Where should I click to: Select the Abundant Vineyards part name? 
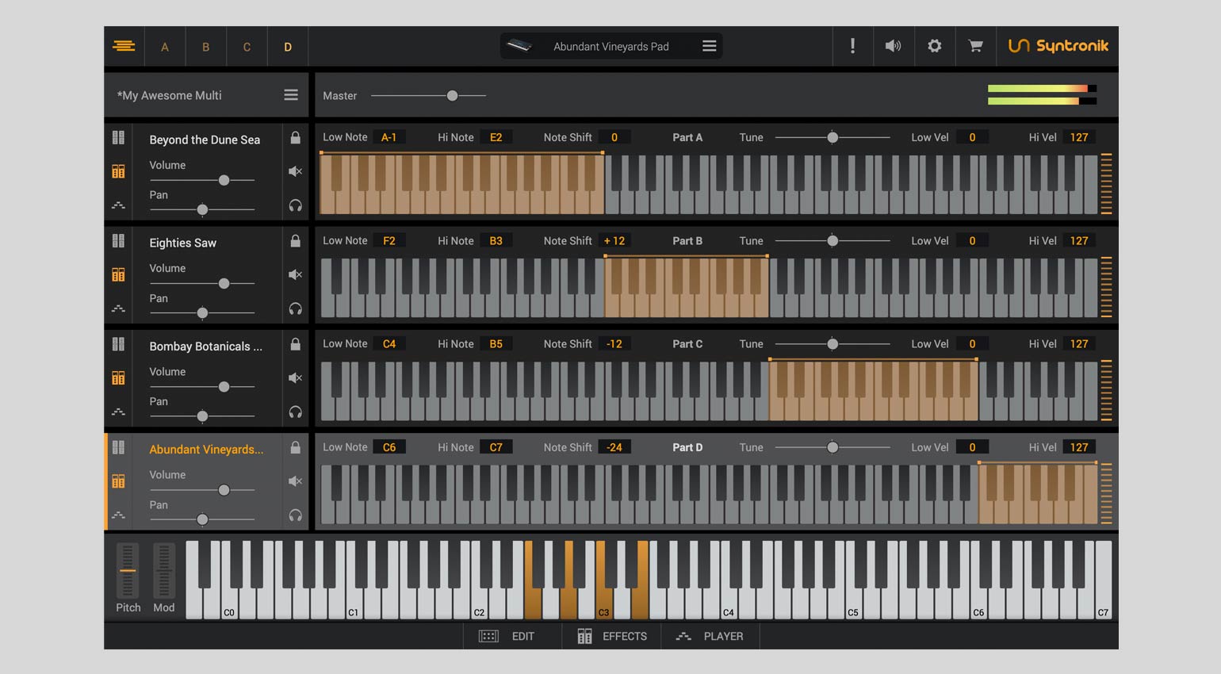pyautogui.click(x=206, y=449)
